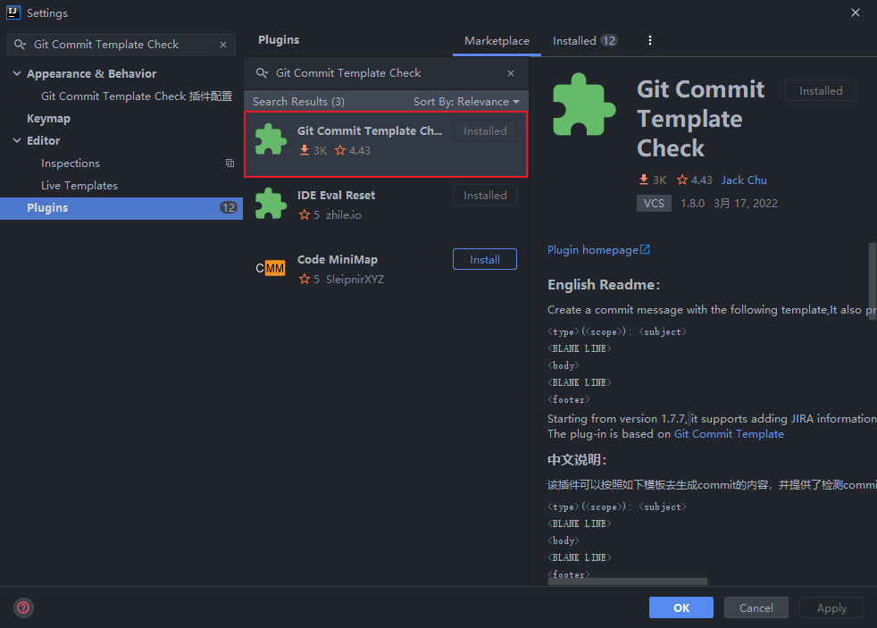Screen dimensions: 877x628
Task: Clear the settings search field text
Action: click(x=223, y=45)
